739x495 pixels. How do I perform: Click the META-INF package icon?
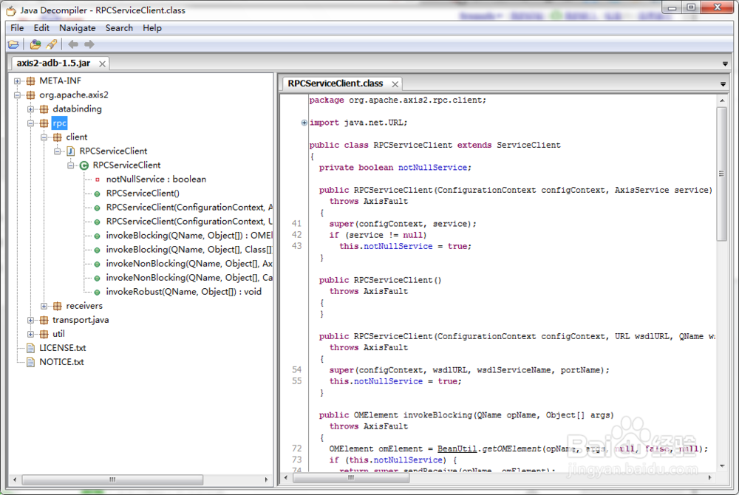(x=30, y=81)
